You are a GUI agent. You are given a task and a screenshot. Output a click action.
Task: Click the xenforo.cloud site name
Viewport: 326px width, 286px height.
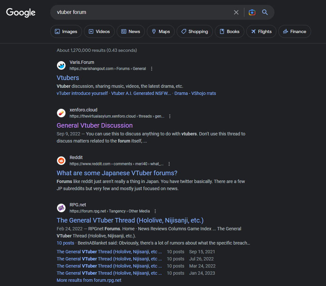tap(83, 110)
